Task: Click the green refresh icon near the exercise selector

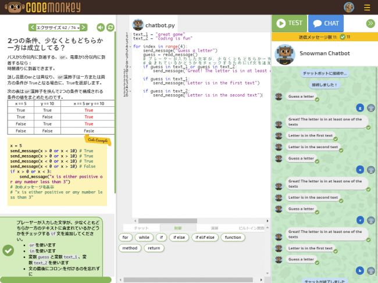Action: (x=110, y=27)
